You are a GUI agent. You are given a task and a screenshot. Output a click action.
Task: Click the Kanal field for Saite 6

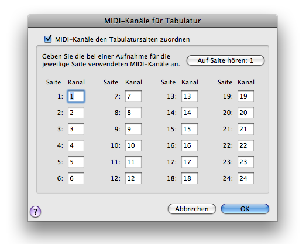point(76,178)
